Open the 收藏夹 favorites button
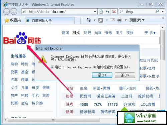This screenshot has height=125, width=167. [x=13, y=20]
